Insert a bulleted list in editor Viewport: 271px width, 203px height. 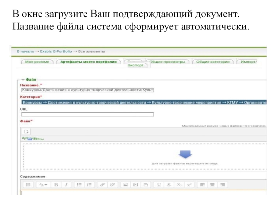pyautogui.click(x=79, y=185)
